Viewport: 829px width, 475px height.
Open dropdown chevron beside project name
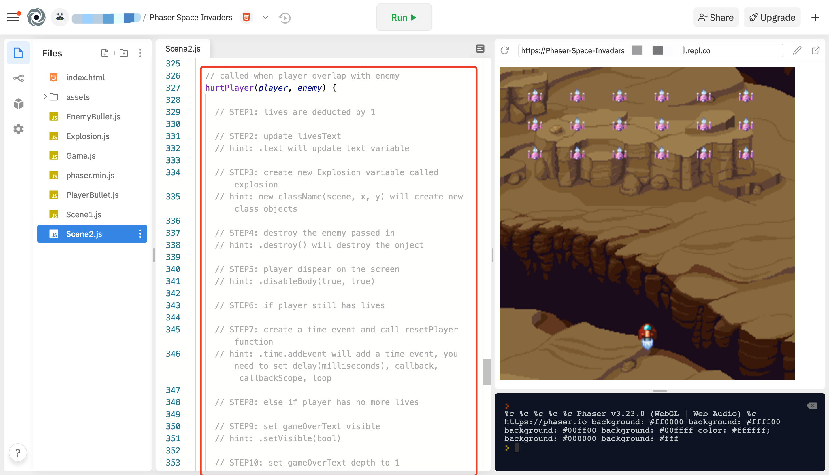pos(265,18)
